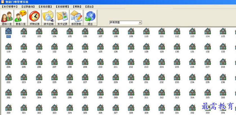Screen dimensions: 236x115
Task: Select room 222 house icon
Action: [8, 77]
